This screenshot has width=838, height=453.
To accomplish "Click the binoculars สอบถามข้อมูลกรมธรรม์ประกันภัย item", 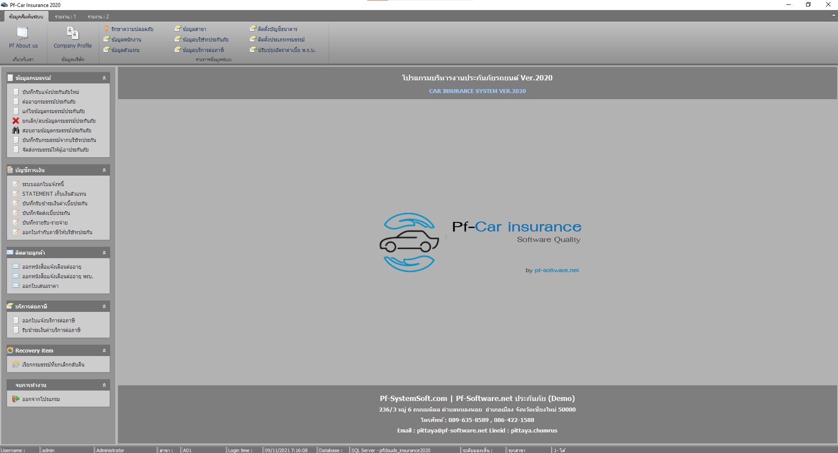I will click(52, 130).
